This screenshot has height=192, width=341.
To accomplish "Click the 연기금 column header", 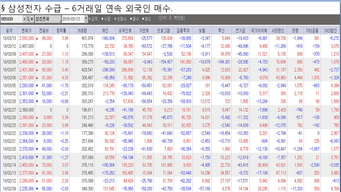I will coord(240,30).
